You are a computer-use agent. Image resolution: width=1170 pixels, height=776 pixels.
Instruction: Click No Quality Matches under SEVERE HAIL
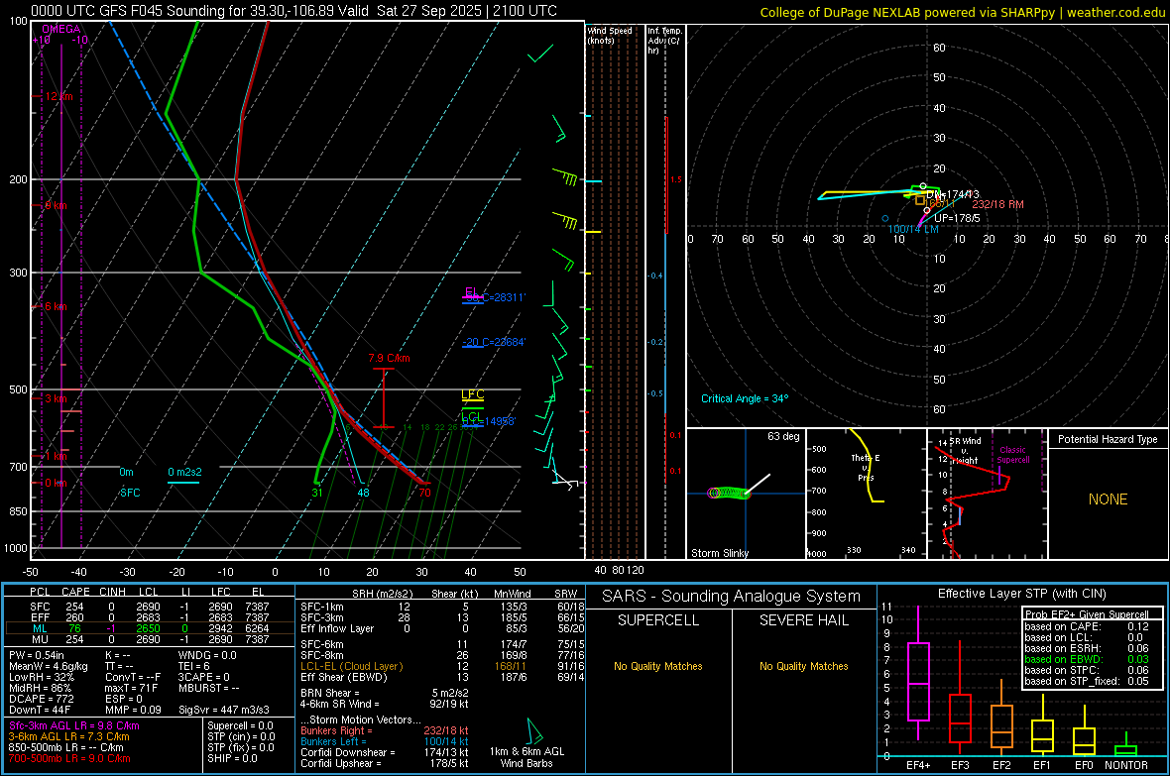803,666
